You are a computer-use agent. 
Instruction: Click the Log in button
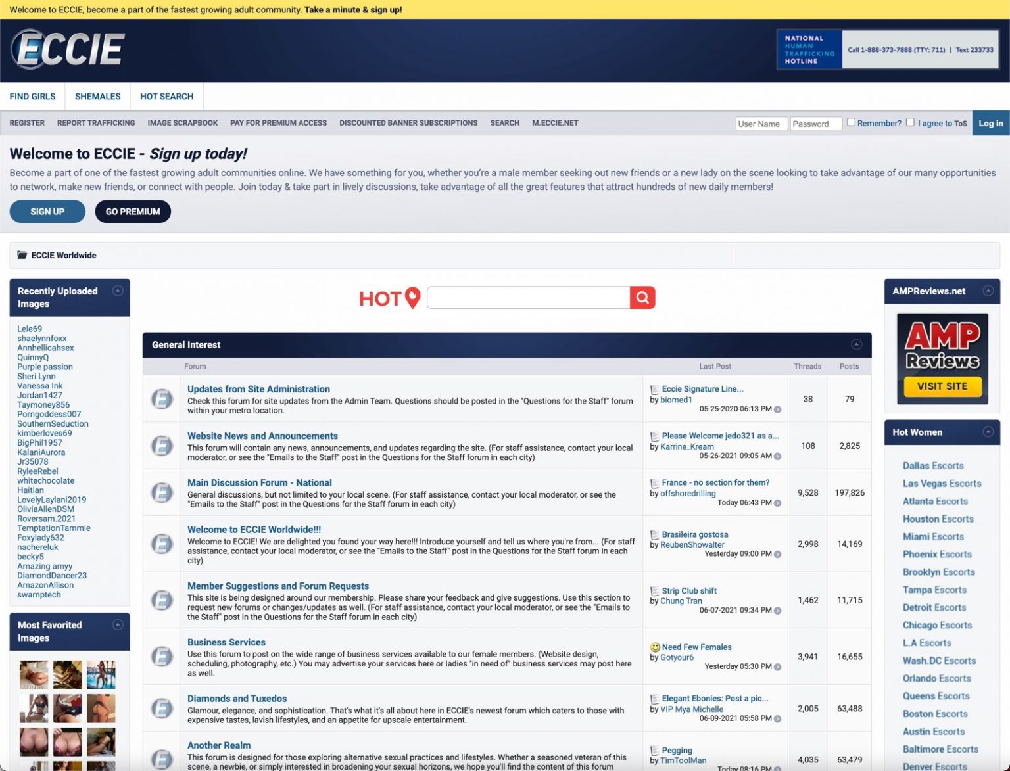click(990, 123)
